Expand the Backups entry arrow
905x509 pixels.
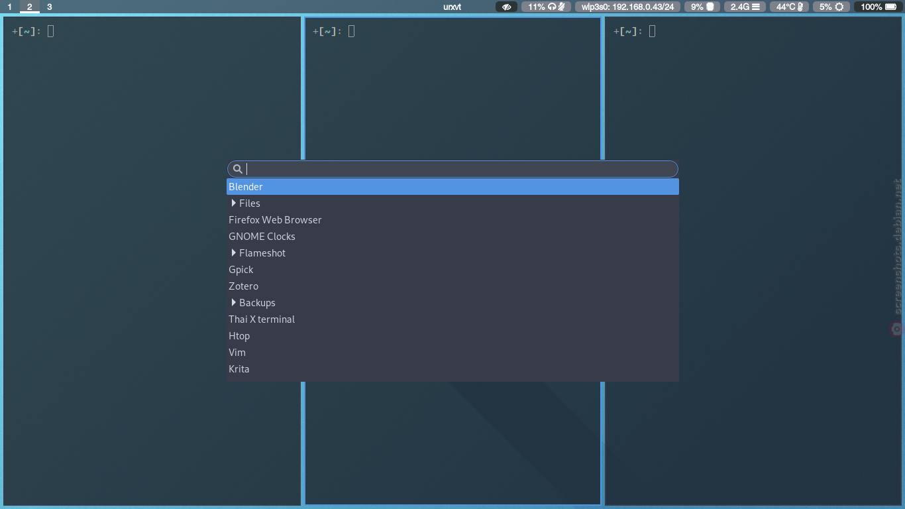pyautogui.click(x=233, y=302)
